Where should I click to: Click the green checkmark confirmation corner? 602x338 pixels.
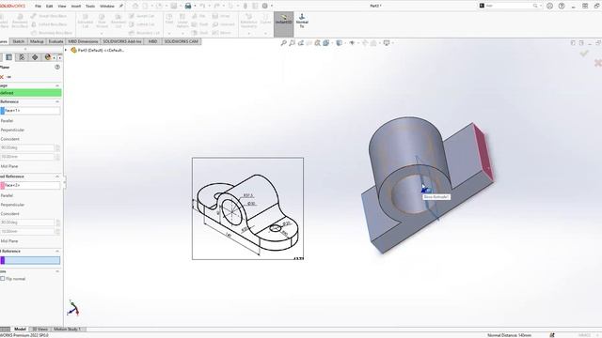pos(584,54)
